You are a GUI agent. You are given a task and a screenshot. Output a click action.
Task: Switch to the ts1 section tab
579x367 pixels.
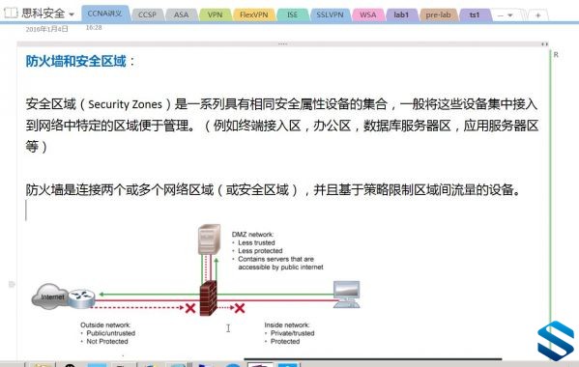point(475,14)
